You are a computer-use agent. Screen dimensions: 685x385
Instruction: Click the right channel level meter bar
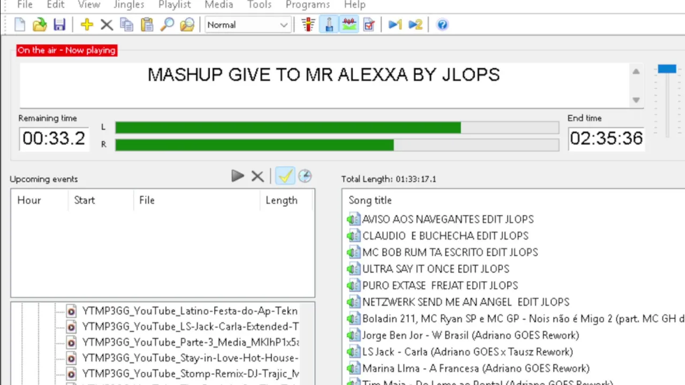point(337,144)
